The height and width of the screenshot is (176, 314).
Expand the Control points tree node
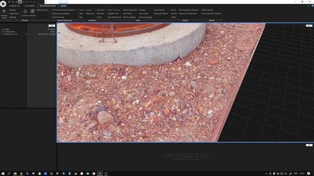tap(2, 32)
